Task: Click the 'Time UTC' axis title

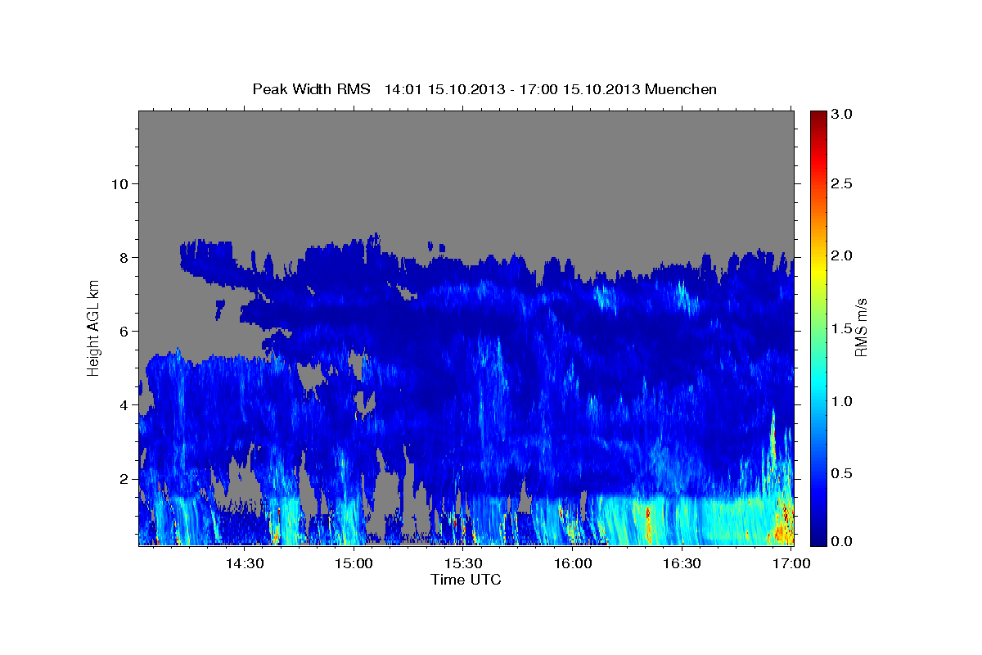Action: click(466, 580)
